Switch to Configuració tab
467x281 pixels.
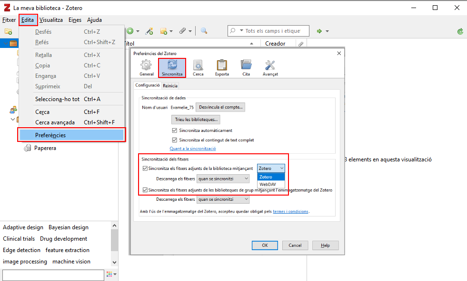pos(148,85)
